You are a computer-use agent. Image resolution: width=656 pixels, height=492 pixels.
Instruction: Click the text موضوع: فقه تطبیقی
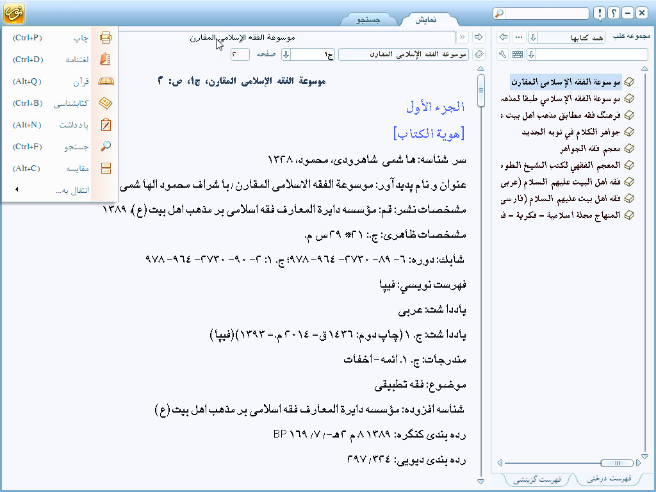tap(420, 385)
